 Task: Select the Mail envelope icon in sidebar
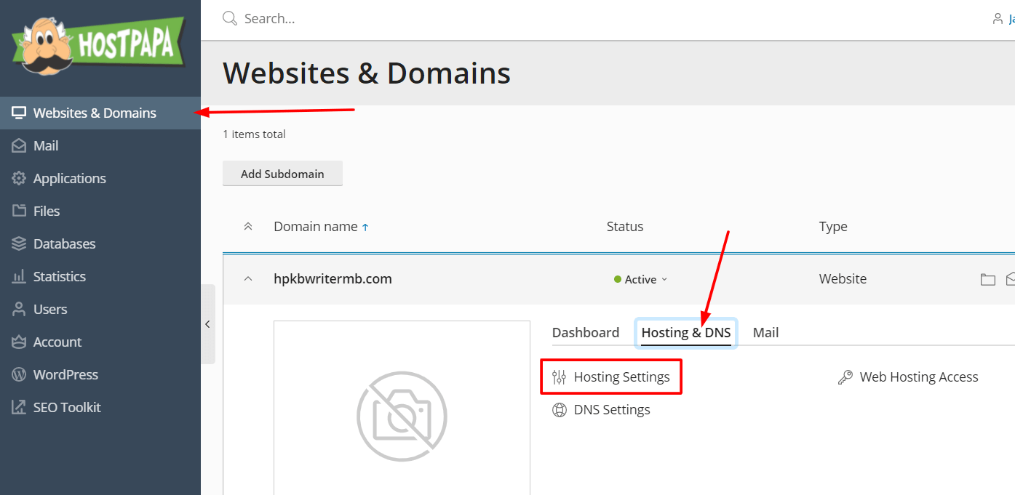[18, 145]
